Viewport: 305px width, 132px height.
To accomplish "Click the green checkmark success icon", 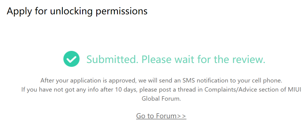I will click(71, 59).
